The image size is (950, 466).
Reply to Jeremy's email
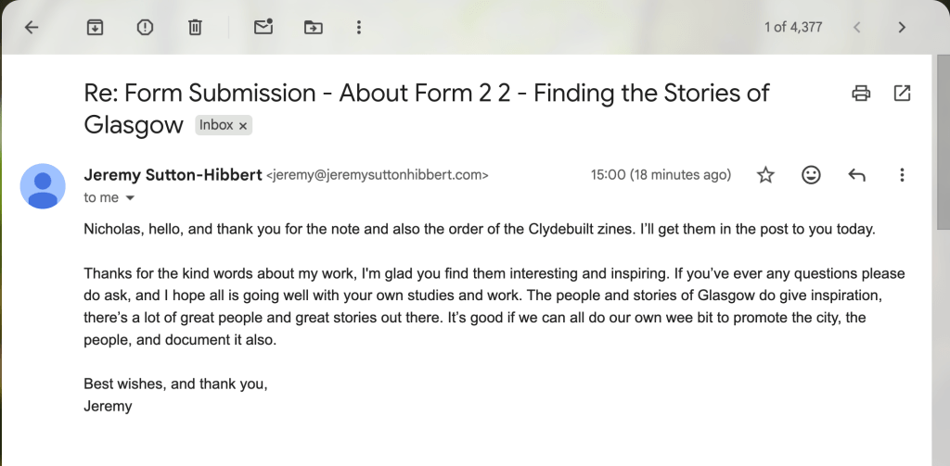(x=857, y=175)
